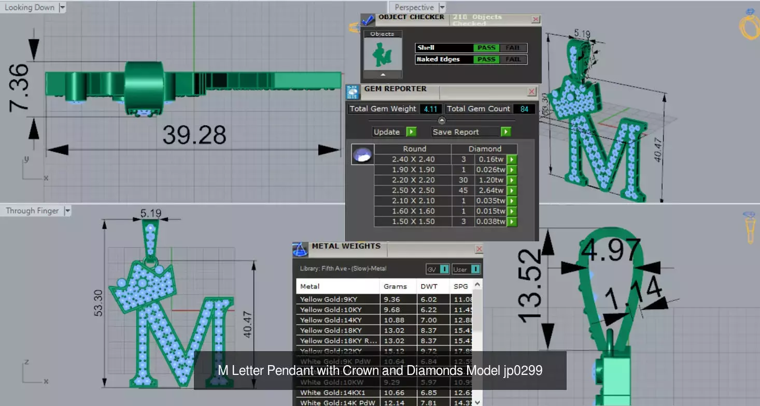760x406 pixels.
Task: Click the 2.64tw diamond weight cell
Action: (490, 191)
